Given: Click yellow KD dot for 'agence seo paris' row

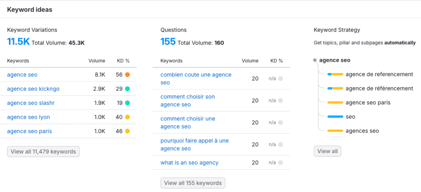Looking at the screenshot, I should pos(127,131).
